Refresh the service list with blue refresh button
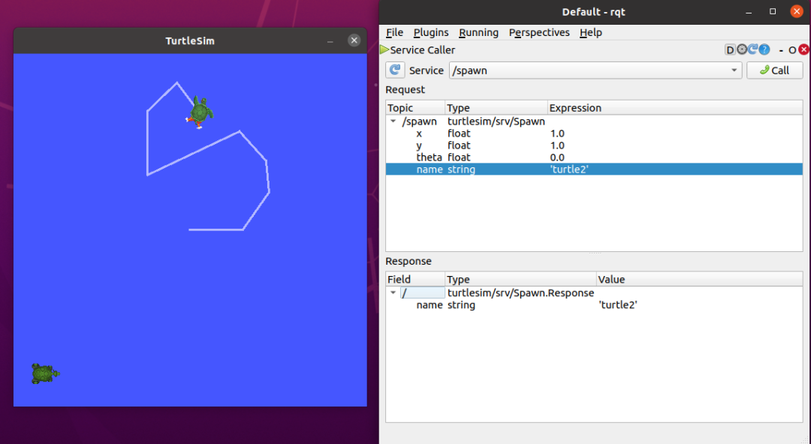This screenshot has height=444, width=811. [395, 70]
